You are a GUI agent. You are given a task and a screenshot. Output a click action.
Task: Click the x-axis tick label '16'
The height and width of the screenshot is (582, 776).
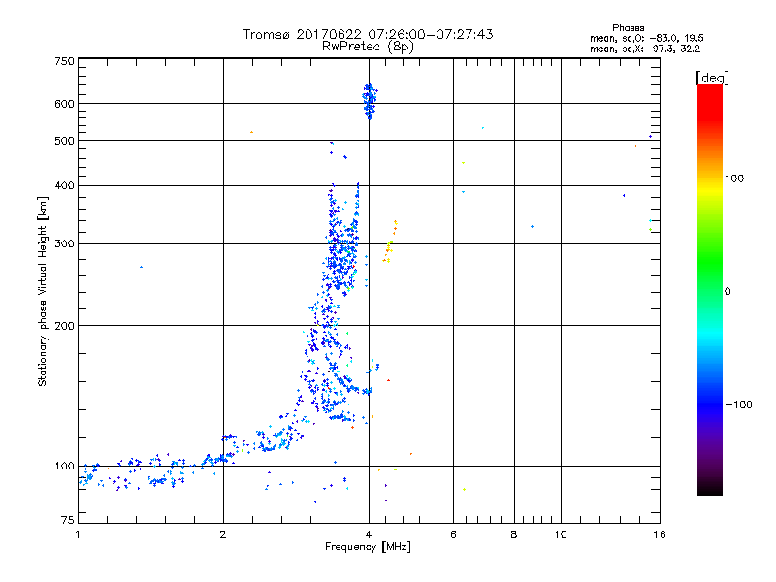tap(660, 534)
